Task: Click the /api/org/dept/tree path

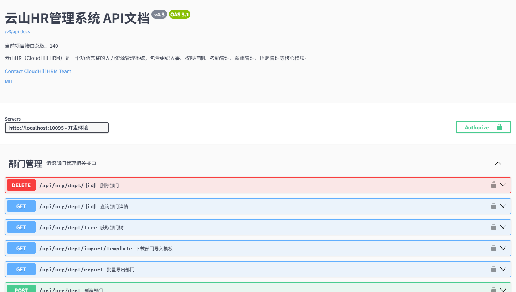Action: (x=68, y=227)
